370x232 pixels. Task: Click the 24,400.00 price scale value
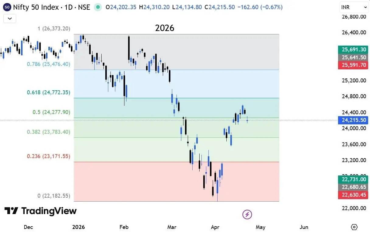354,112
